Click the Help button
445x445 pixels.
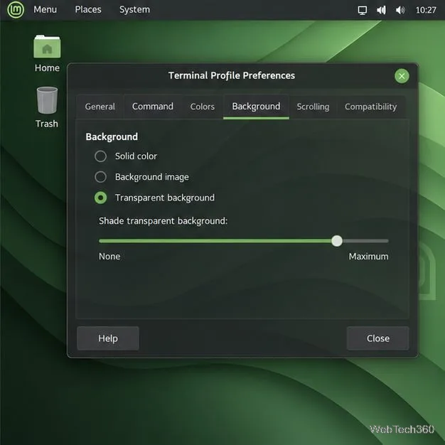pyautogui.click(x=108, y=338)
